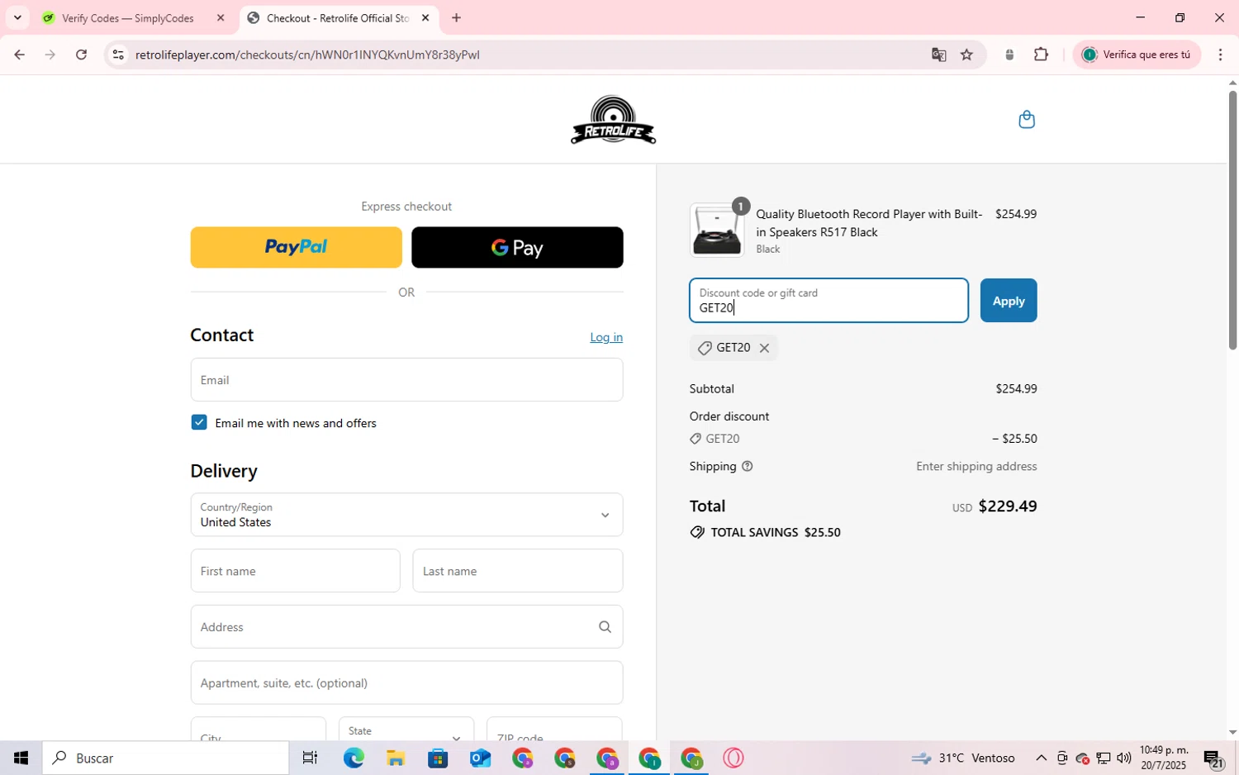
Task: Go back to the previous page
Action: 19,55
